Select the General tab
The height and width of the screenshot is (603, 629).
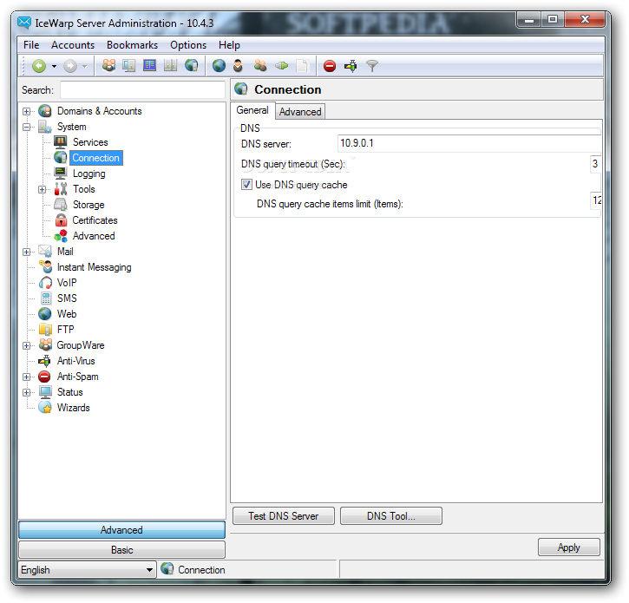(x=252, y=110)
